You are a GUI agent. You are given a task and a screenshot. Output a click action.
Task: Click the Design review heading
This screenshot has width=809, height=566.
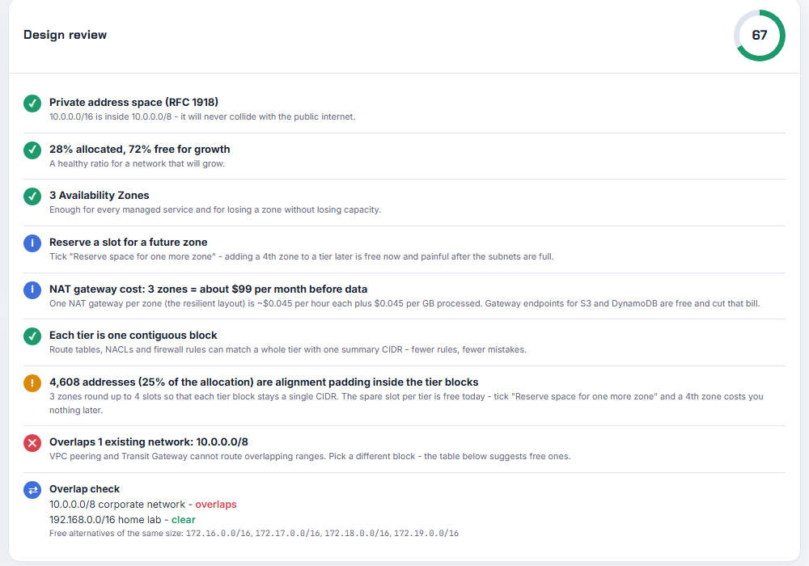click(65, 35)
